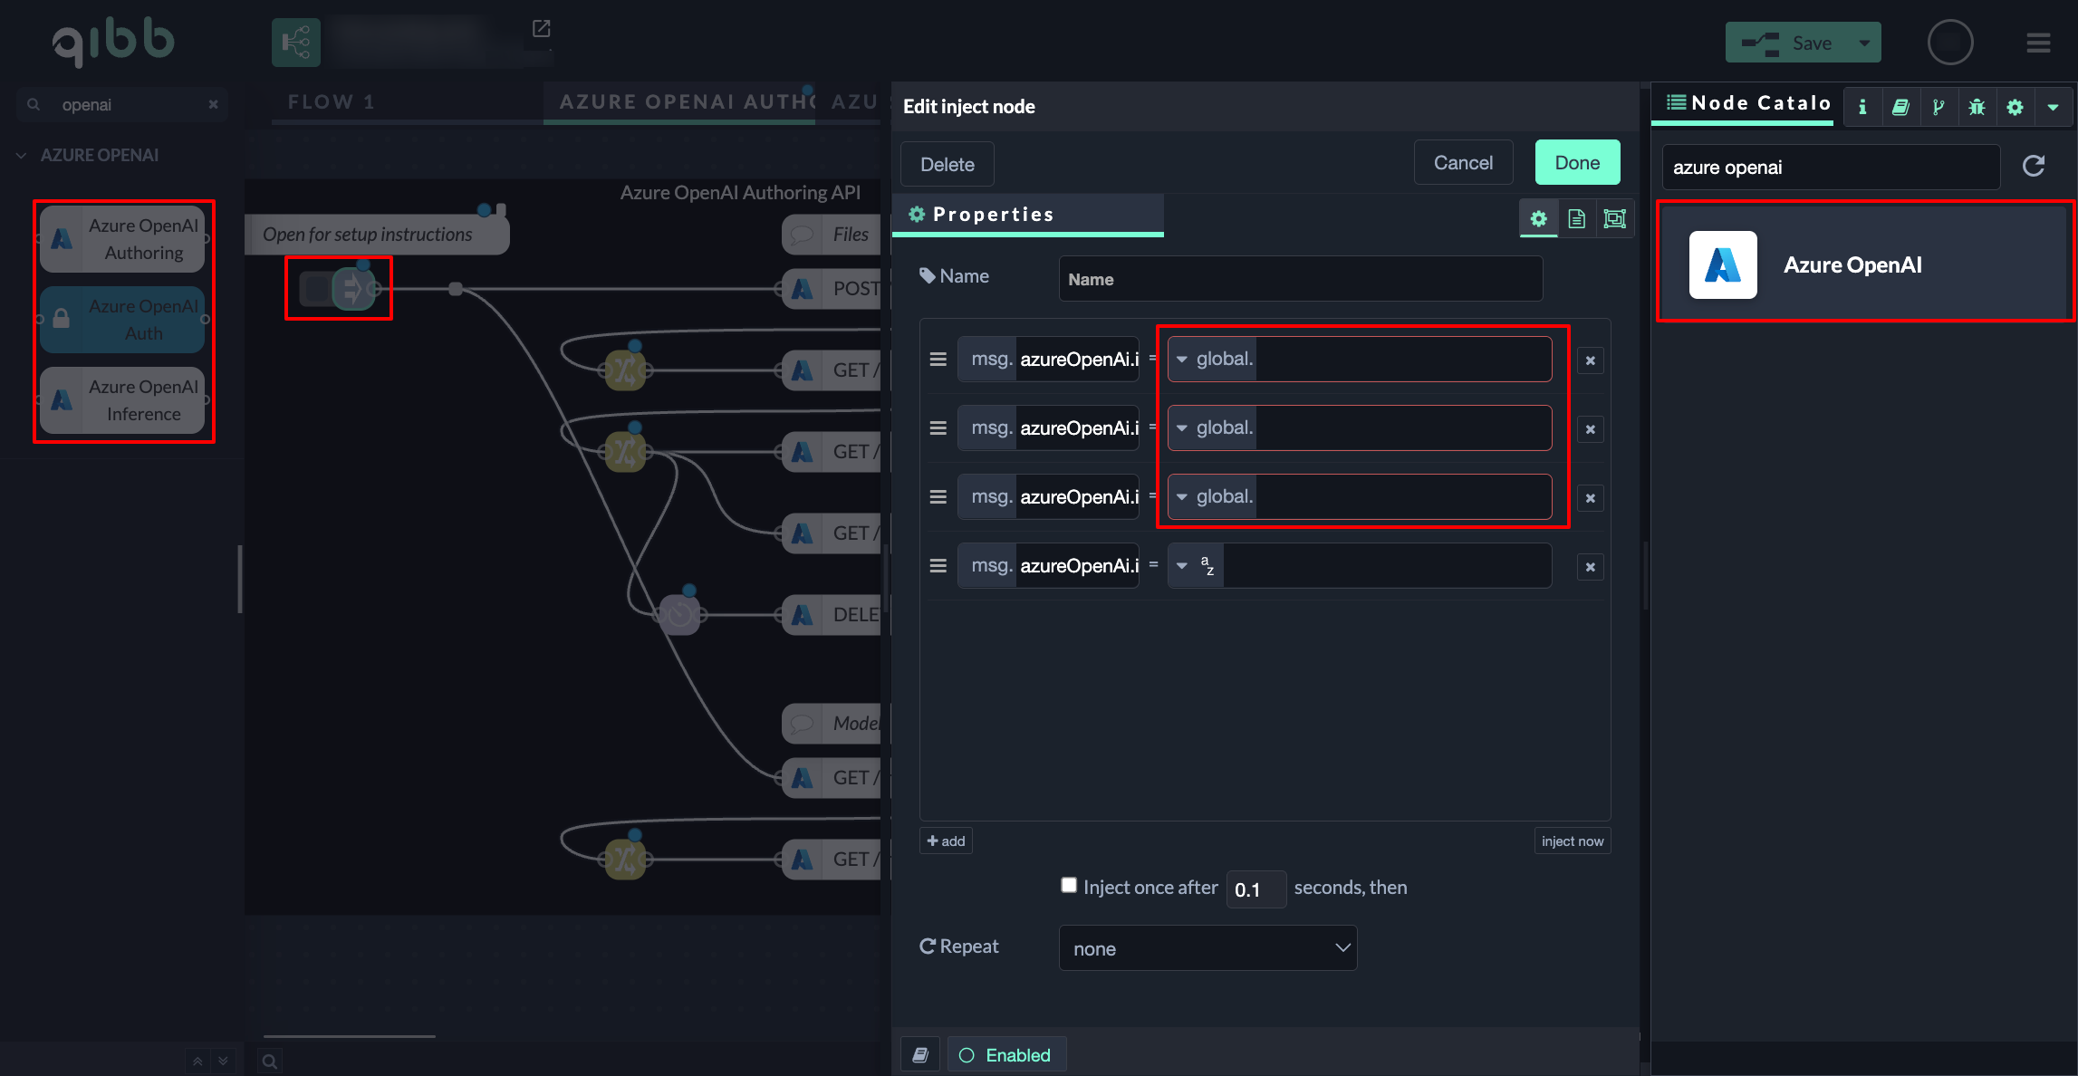The height and width of the screenshot is (1076, 2078).
Task: Open the Repeat none dropdown
Action: point(1207,948)
